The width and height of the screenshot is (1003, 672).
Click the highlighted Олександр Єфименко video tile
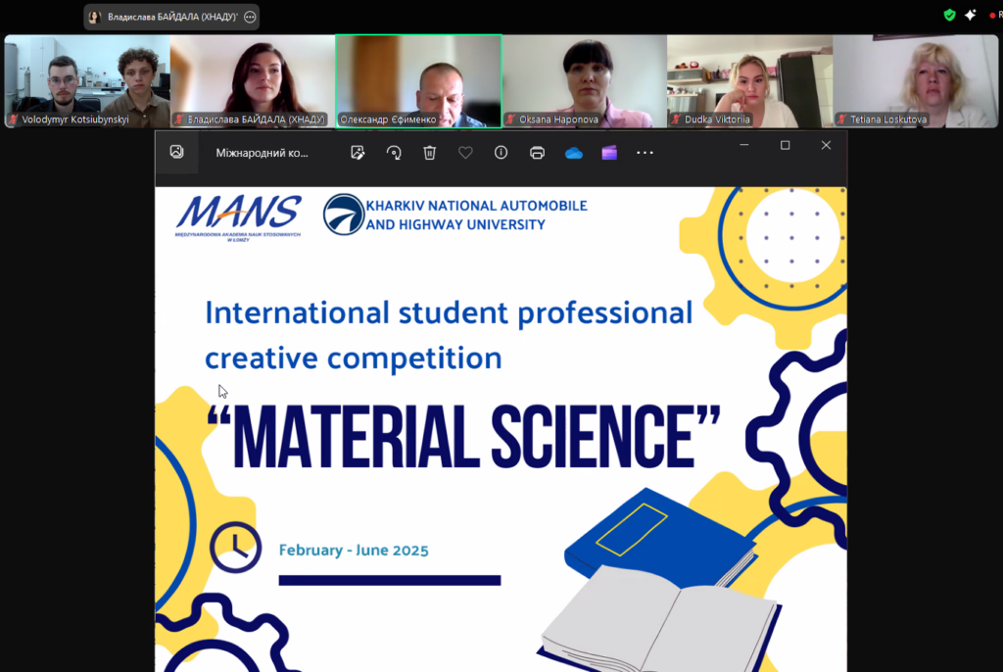tap(418, 80)
